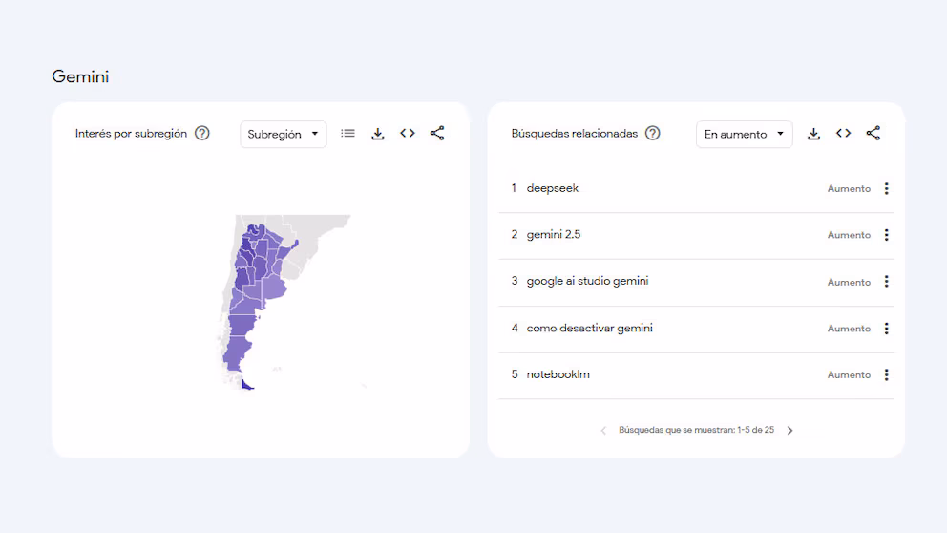Open more options for como desactivar gemini
Viewport: 947px width, 533px height.
886,329
